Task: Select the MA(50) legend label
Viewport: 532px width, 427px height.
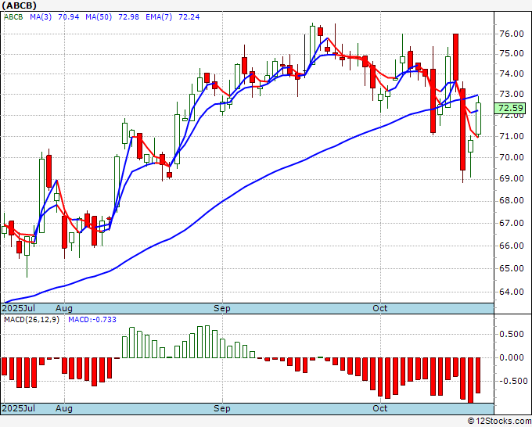Action: point(99,17)
